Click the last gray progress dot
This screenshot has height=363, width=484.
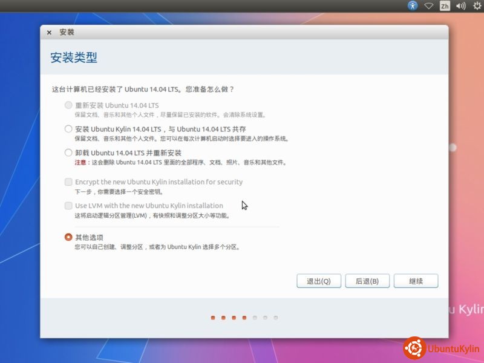coord(275,317)
